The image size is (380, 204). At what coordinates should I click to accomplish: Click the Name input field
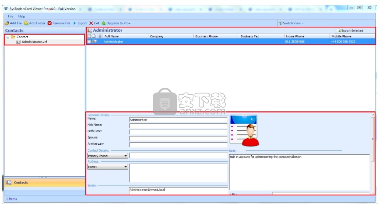(x=178, y=120)
